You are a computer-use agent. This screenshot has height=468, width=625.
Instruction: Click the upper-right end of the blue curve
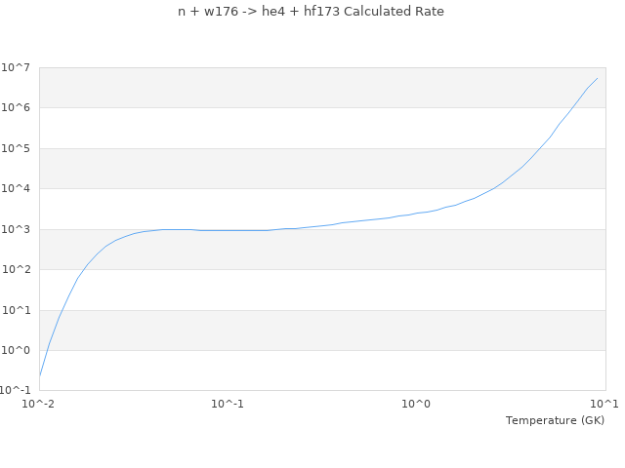click(x=597, y=79)
